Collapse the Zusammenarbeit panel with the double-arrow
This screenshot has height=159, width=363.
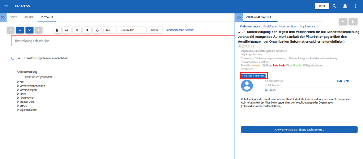[239, 17]
